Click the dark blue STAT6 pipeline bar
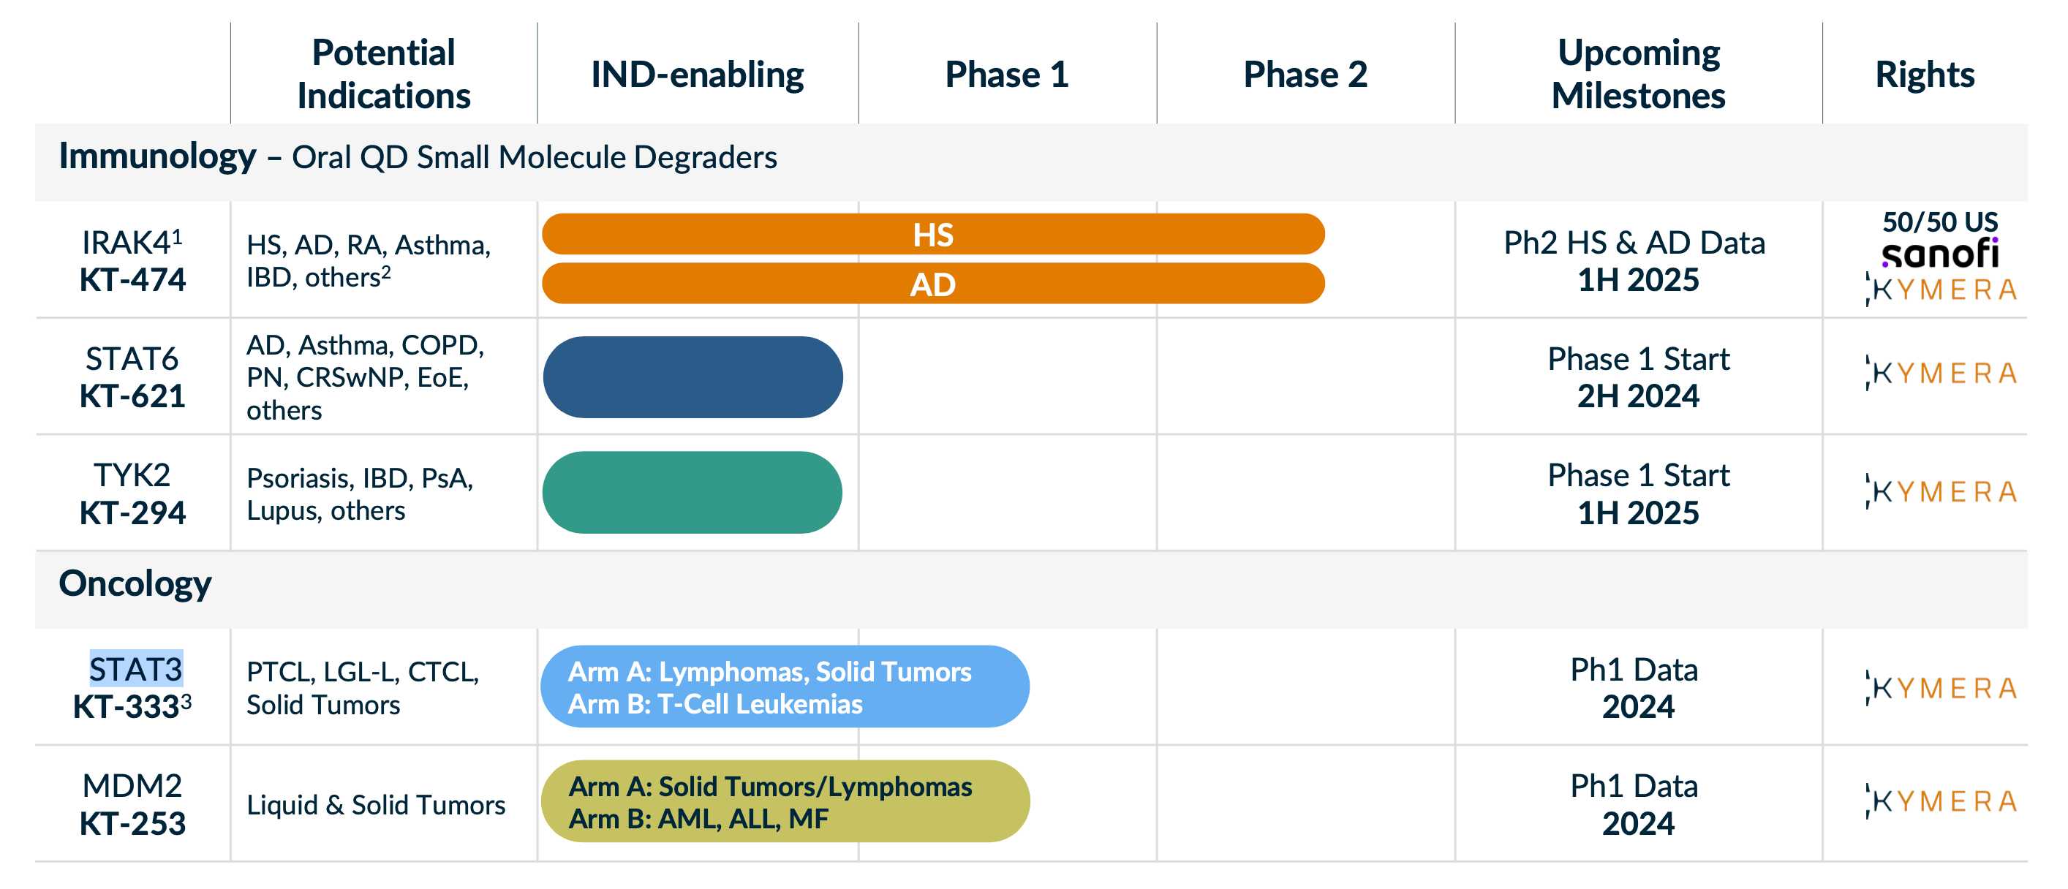This screenshot has height=889, width=2068. tap(693, 377)
